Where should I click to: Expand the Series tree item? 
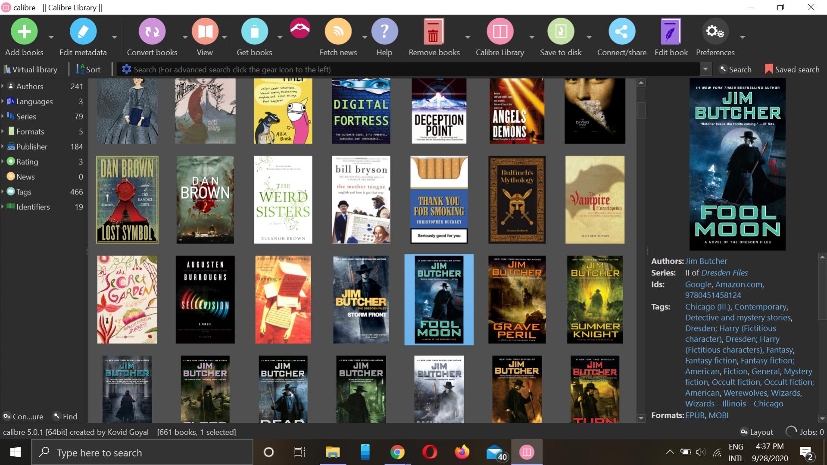tap(3, 116)
